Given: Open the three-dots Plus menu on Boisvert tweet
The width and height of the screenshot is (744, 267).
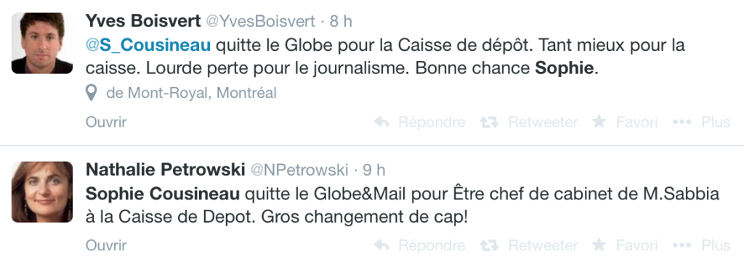Looking at the screenshot, I should (x=682, y=122).
